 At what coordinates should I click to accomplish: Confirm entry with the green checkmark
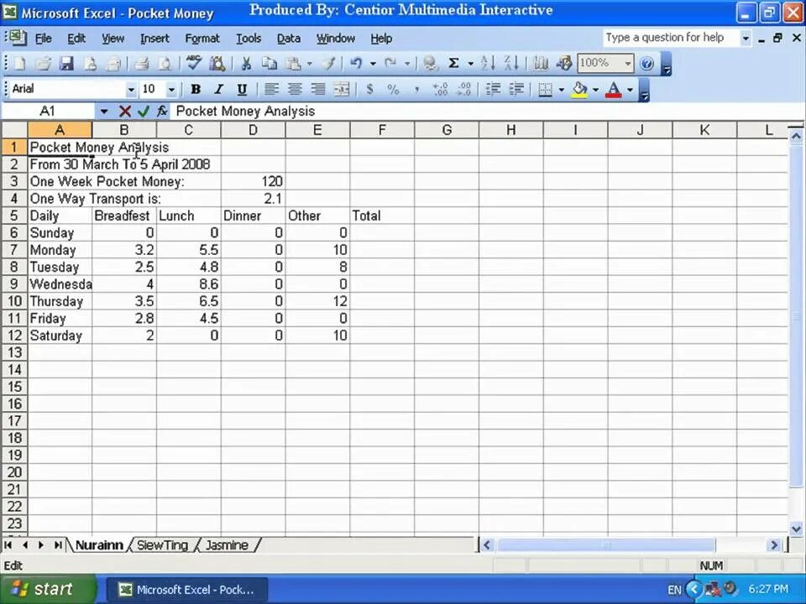pyautogui.click(x=144, y=111)
